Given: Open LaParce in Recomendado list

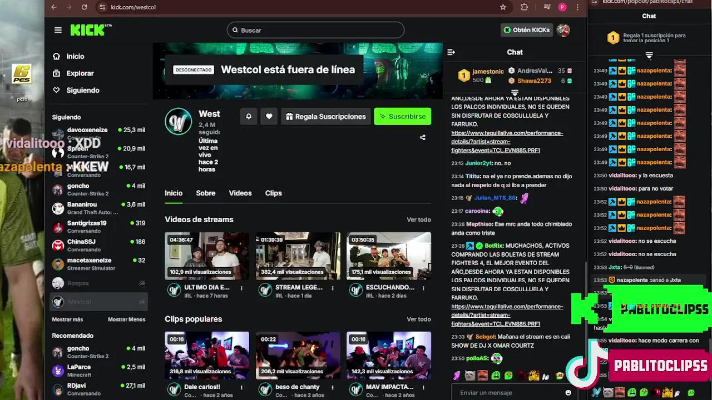Looking at the screenshot, I should (x=99, y=371).
